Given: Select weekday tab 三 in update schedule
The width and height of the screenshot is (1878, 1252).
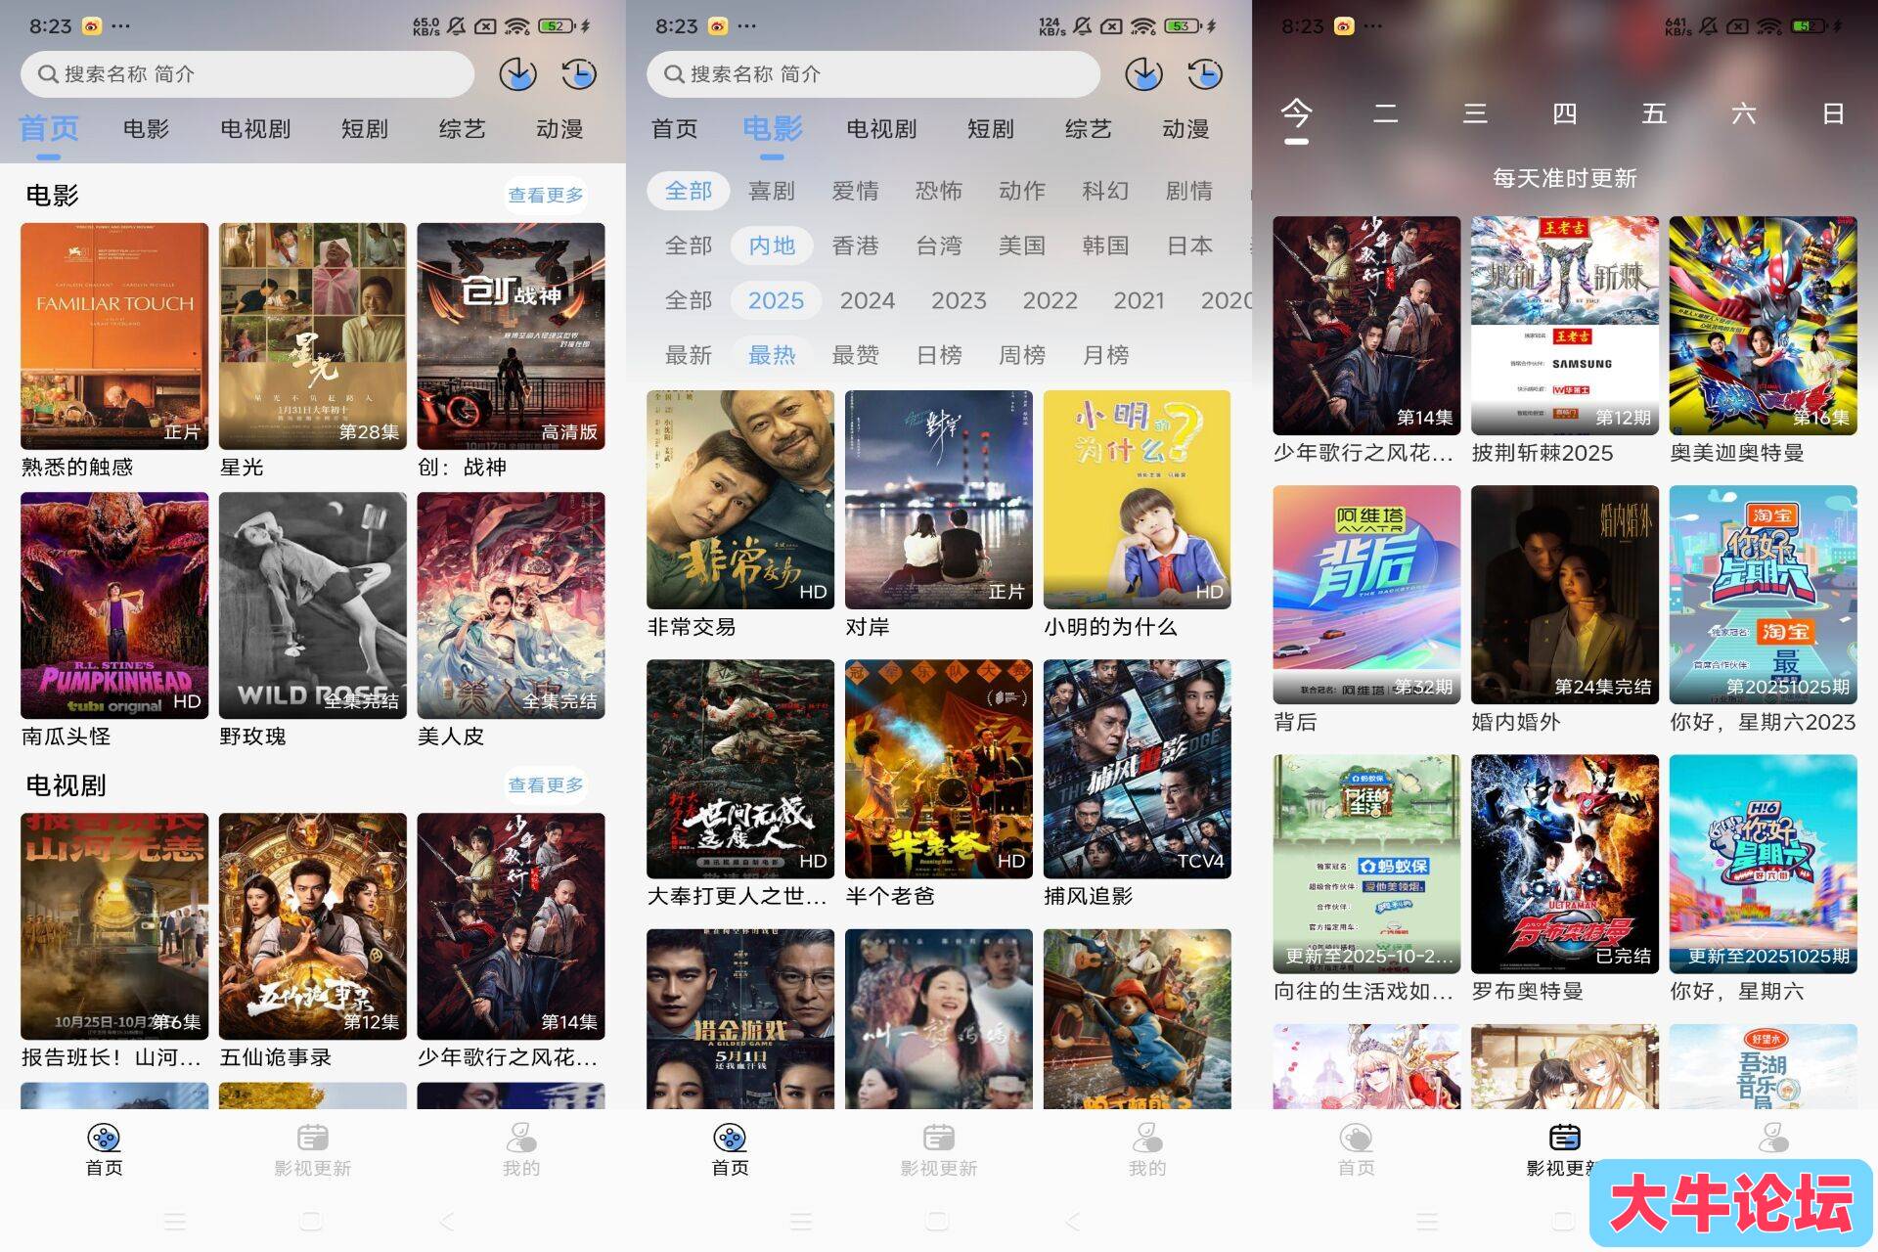Looking at the screenshot, I should coord(1474,114).
